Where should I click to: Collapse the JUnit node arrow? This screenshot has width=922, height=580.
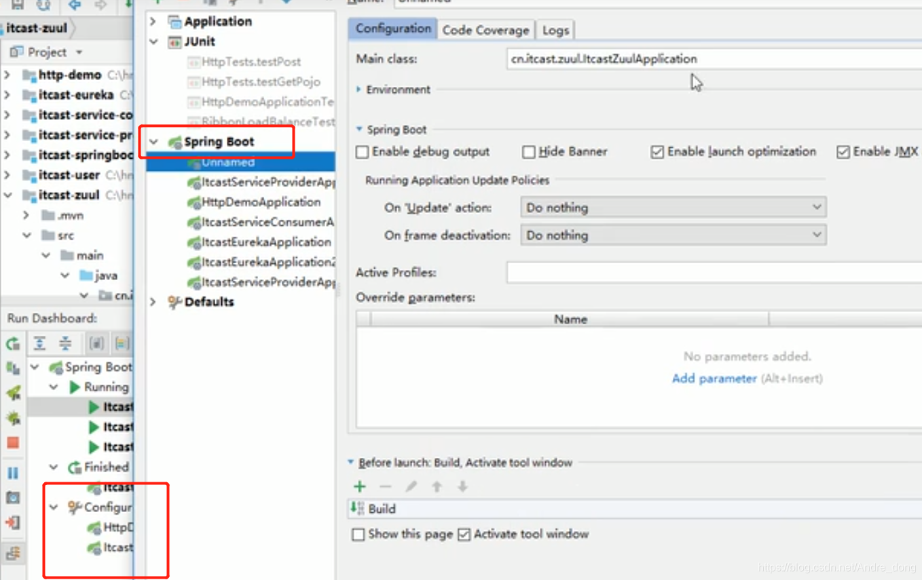coord(153,41)
